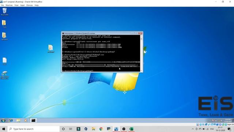Select the Tools folder on the desktop
The height and width of the screenshot is (132, 234).
(4, 24)
